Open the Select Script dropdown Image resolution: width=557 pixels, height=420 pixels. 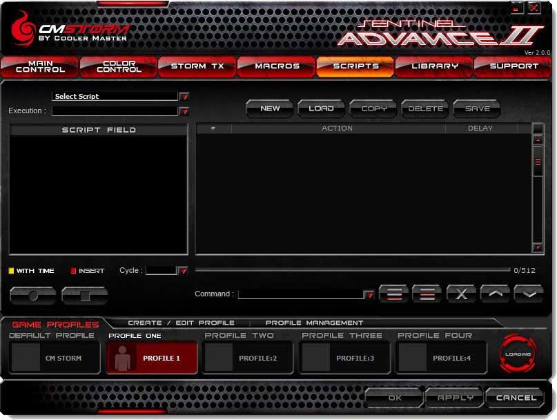tap(184, 97)
